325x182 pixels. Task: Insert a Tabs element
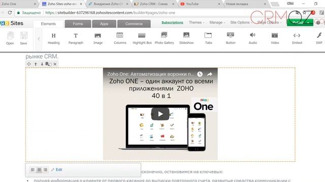coord(208,38)
